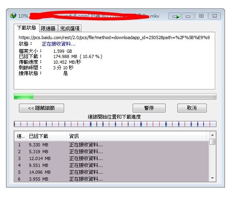This screenshot has width=235, height=202.
Task: Close the download window
Action: pos(214,16)
